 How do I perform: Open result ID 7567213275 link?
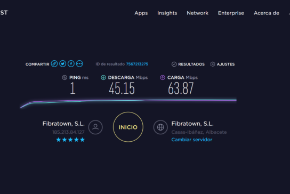(137, 64)
